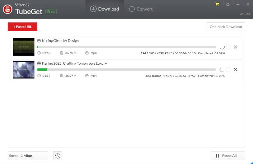Click the 36.50 M file size value
The height and width of the screenshot is (164, 253).
(x=71, y=53)
